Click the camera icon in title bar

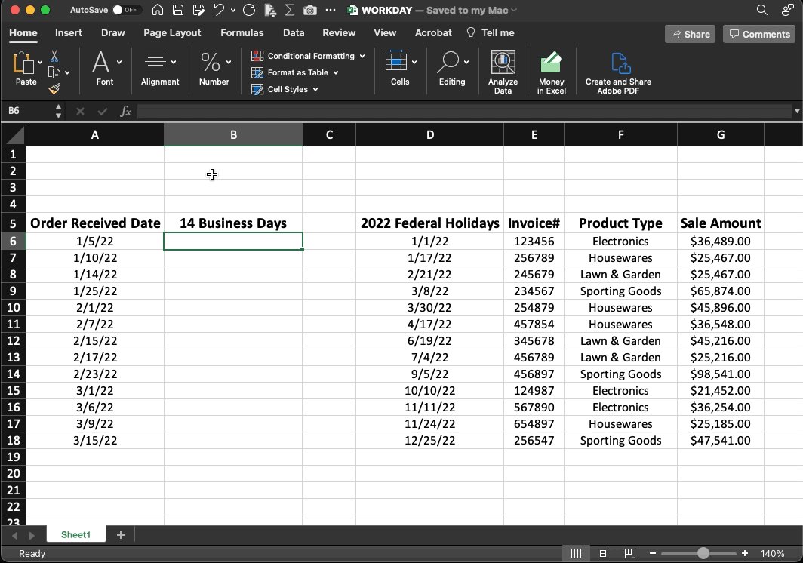coord(310,10)
